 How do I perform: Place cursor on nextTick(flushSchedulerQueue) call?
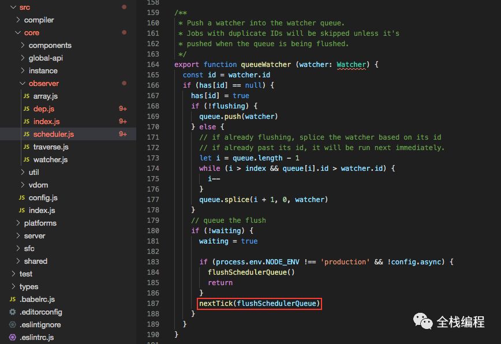(260, 303)
